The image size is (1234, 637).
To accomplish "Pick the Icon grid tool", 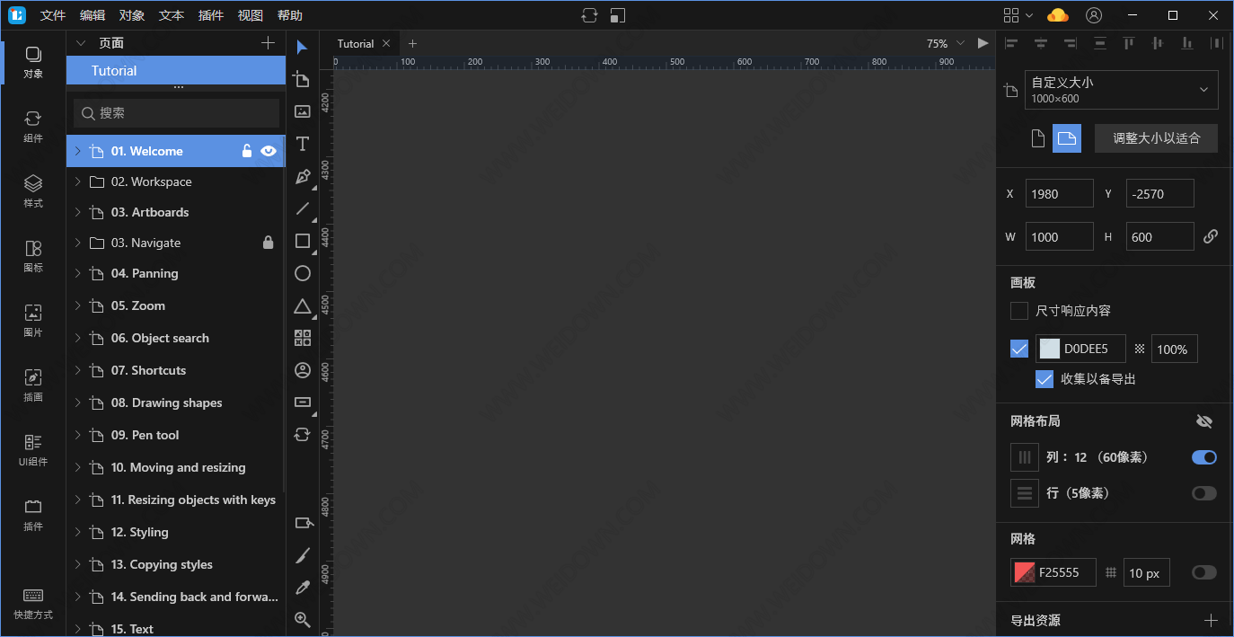I will [x=303, y=338].
